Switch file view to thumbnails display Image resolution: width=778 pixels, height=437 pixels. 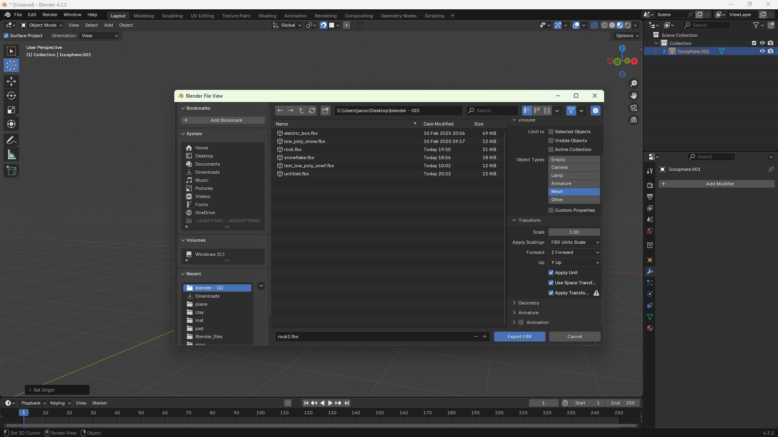547,111
